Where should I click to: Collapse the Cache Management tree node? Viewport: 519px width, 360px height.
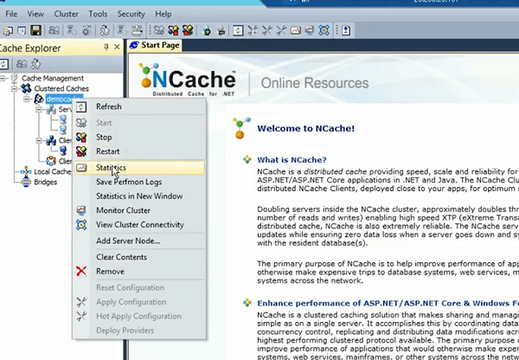[3, 78]
